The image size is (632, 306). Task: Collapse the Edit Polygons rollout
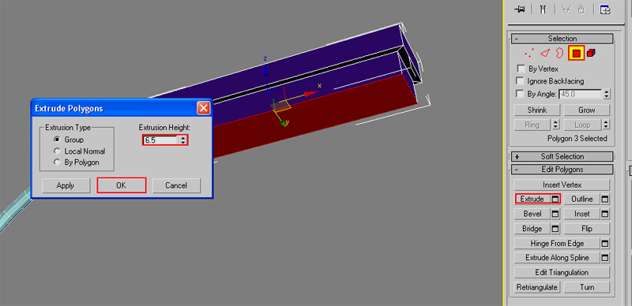point(562,170)
